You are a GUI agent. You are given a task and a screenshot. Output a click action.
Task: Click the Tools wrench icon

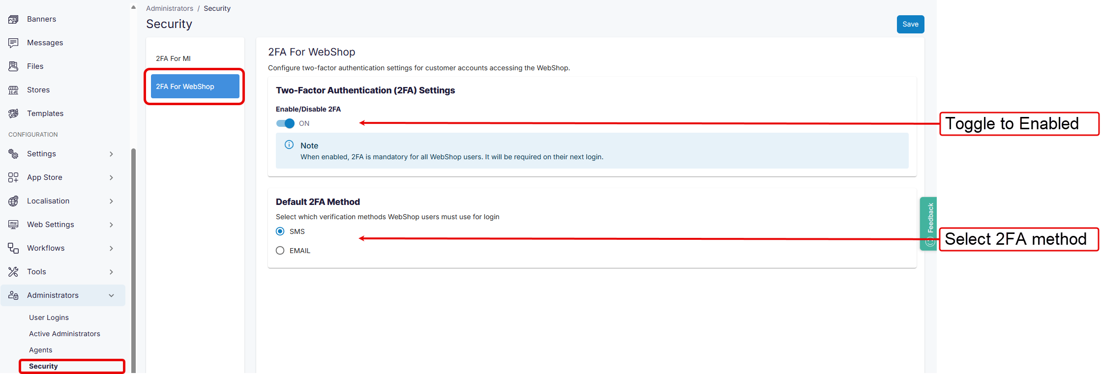tap(13, 272)
